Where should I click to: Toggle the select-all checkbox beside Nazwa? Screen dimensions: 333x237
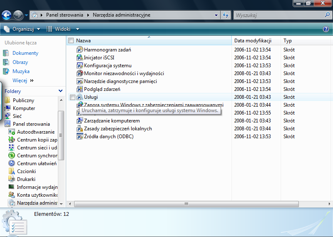[71, 41]
